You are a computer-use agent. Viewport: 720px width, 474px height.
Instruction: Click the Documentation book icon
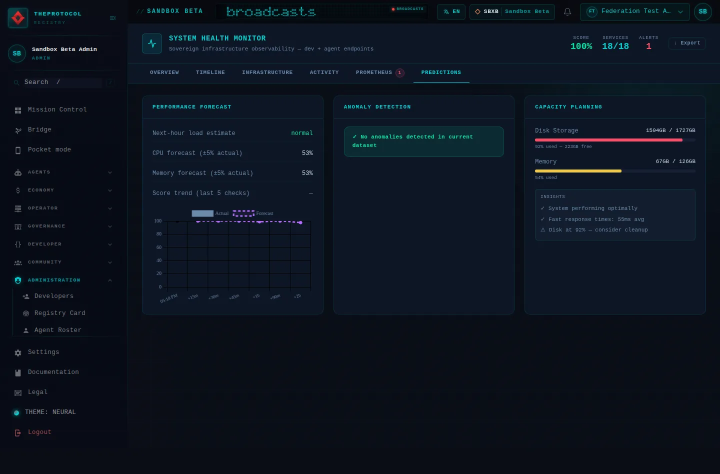pyautogui.click(x=18, y=372)
